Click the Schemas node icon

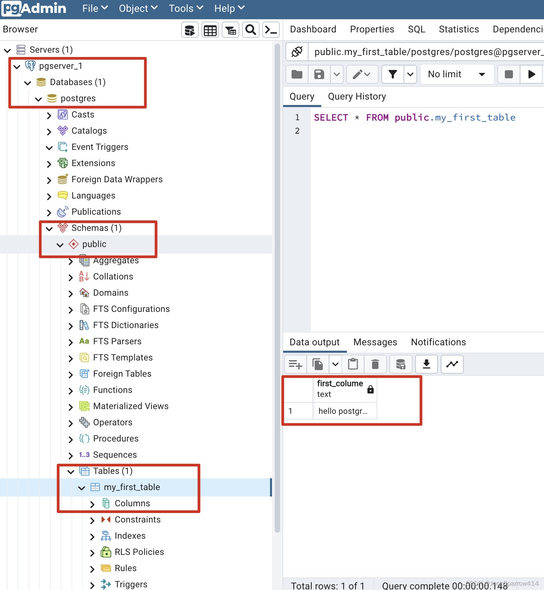[x=63, y=228]
